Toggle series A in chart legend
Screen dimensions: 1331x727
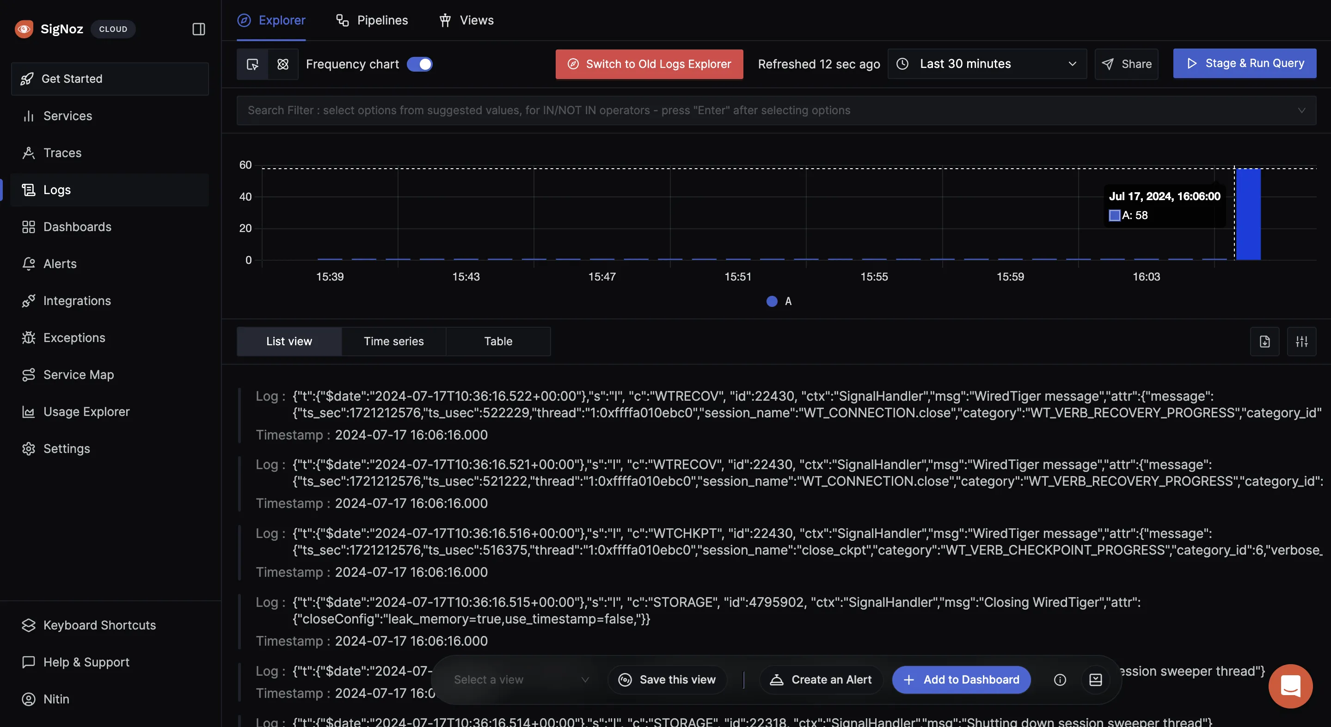[779, 301]
